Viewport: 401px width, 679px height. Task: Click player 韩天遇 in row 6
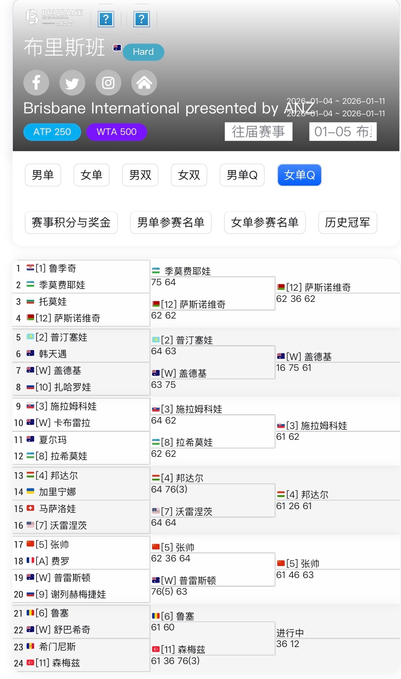[x=53, y=354]
